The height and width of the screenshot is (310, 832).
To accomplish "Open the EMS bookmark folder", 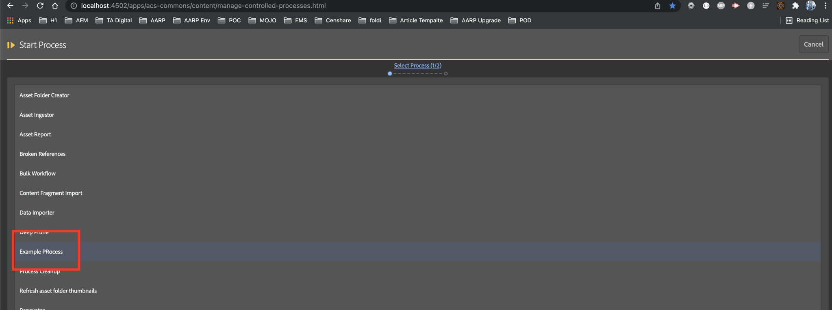I will 295,20.
